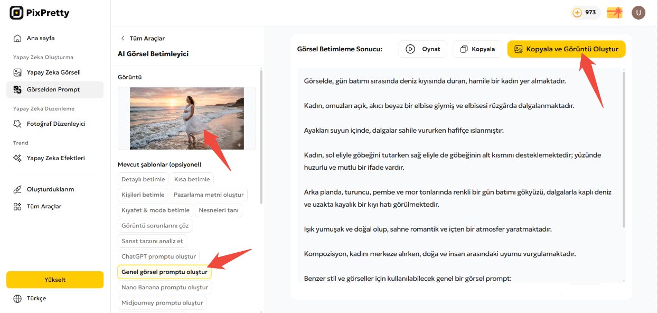View Oluşturduklarım in the sidebar

(x=51, y=189)
